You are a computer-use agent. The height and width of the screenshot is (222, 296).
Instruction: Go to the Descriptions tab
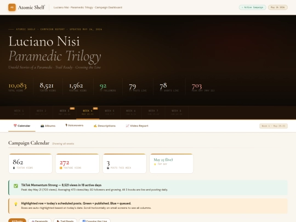104,126
